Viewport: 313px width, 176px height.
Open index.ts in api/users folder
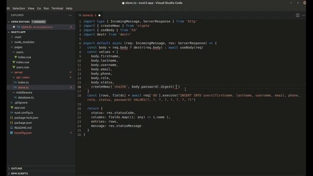tap(23, 82)
